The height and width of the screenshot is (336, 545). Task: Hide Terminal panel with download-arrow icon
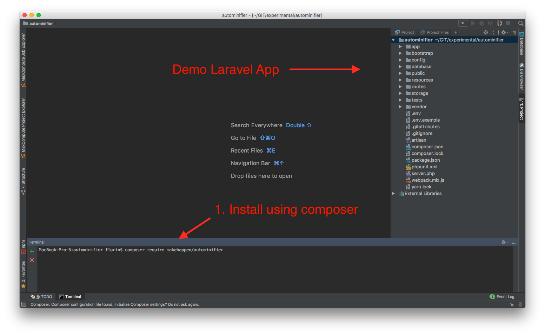tap(513, 242)
